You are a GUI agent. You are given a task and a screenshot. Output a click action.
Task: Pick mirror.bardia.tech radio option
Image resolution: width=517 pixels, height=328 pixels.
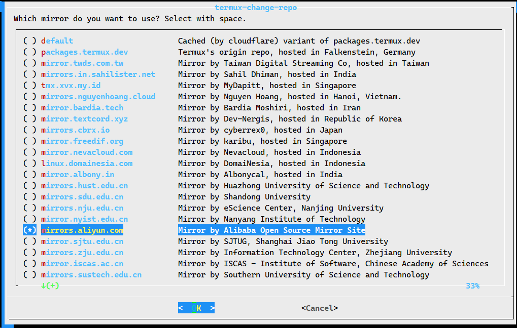[x=30, y=108]
